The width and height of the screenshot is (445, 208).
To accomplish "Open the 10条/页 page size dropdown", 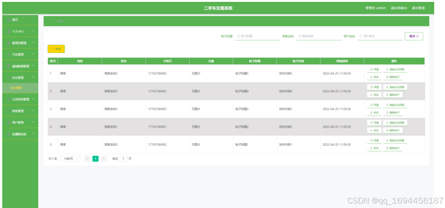I will (x=70, y=159).
